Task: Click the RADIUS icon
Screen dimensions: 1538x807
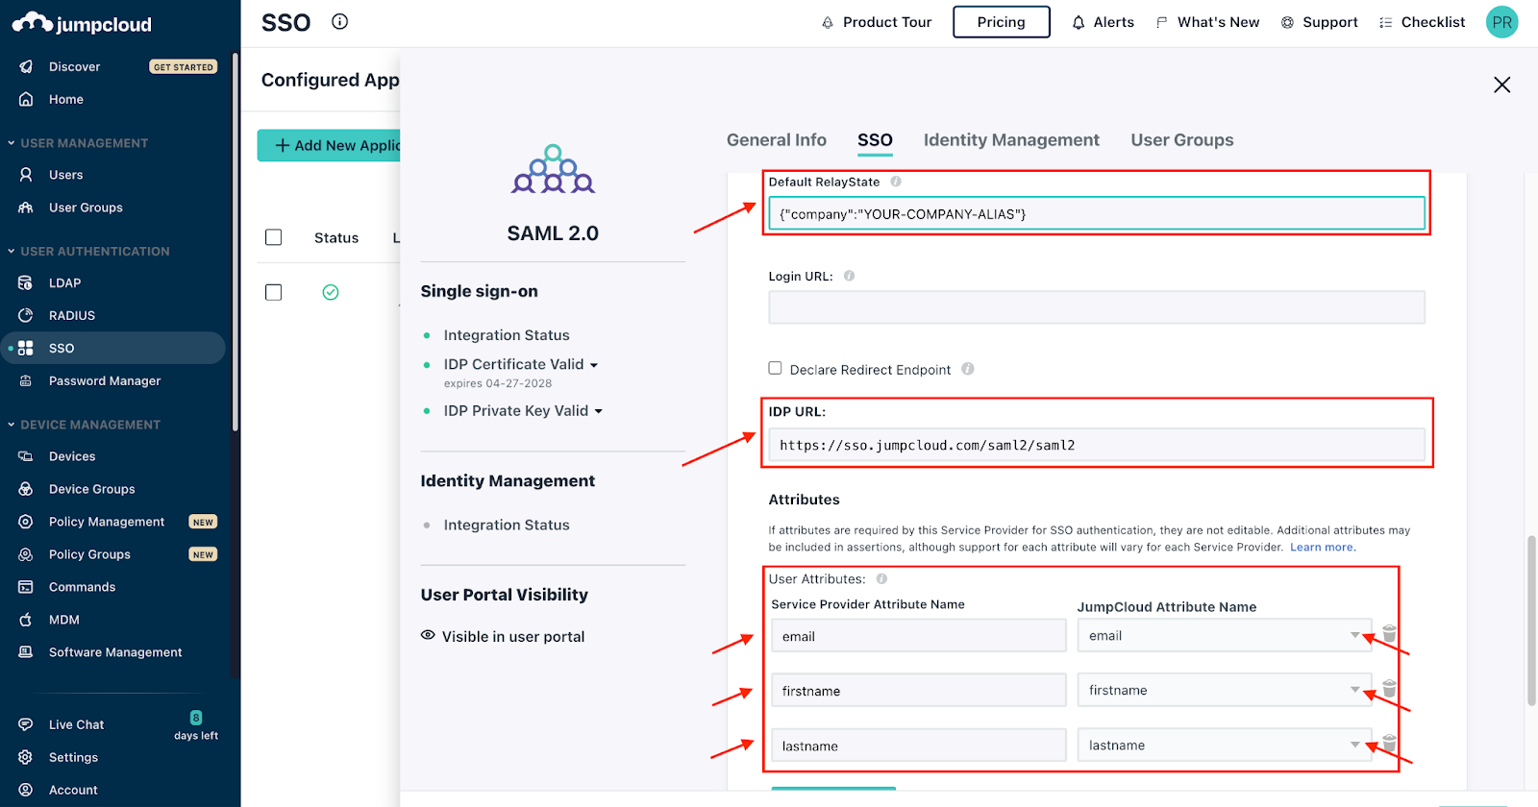Action: (x=26, y=315)
